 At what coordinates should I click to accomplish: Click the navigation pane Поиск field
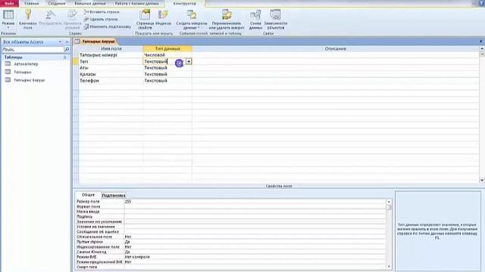(x=33, y=49)
